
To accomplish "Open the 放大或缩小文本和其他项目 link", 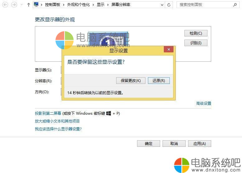I will [x=57, y=121].
